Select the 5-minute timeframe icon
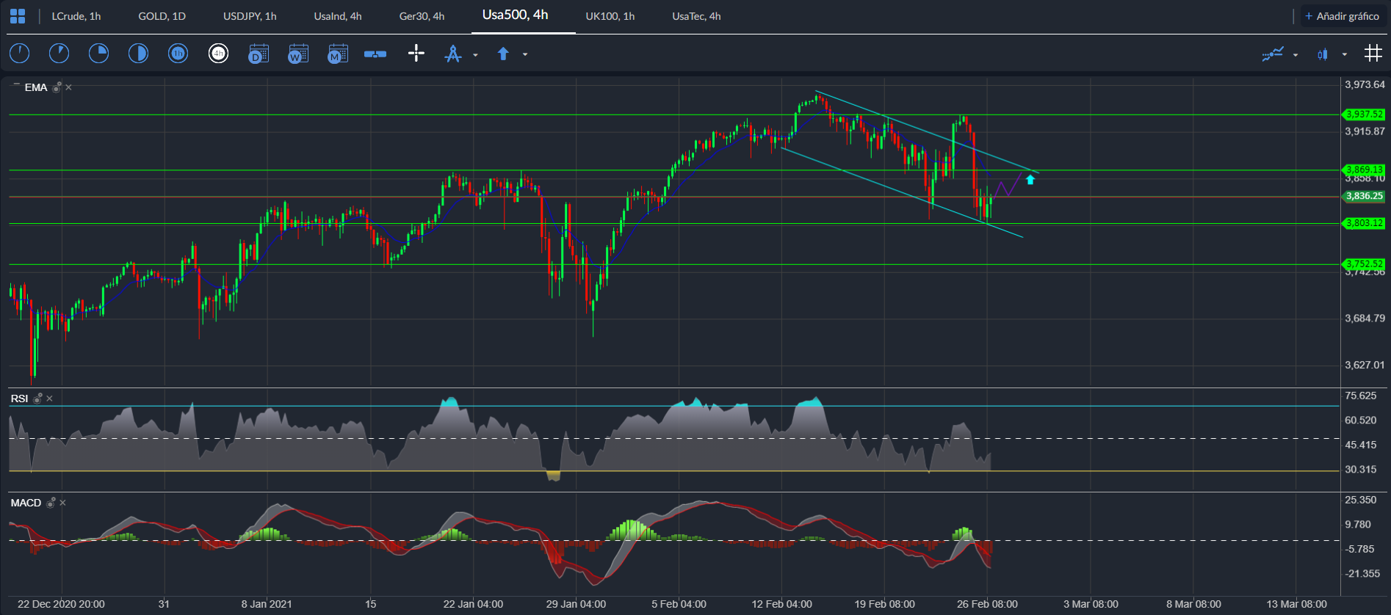The image size is (1391, 615). [x=59, y=54]
